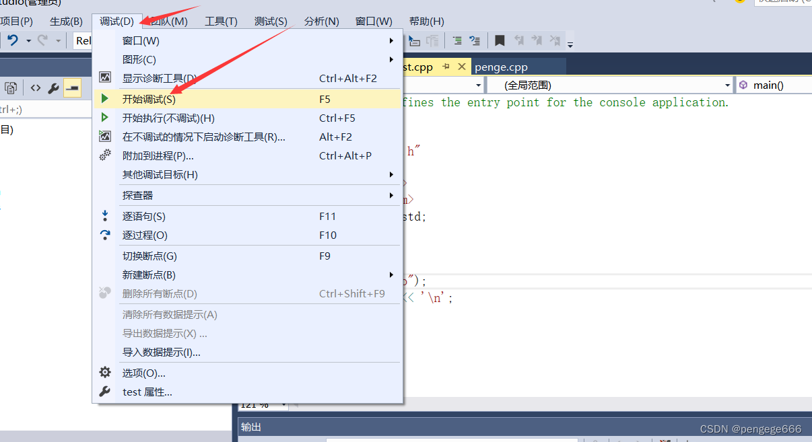Toggle a bookmark using the bookmark icon
Image resolution: width=812 pixels, height=442 pixels.
(500, 40)
